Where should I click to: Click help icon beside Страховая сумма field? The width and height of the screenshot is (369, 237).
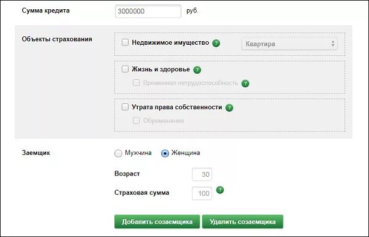[x=220, y=190]
